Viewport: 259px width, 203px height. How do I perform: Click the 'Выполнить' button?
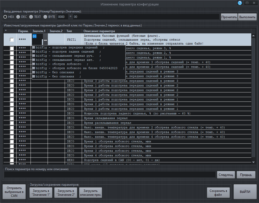tap(247, 17)
